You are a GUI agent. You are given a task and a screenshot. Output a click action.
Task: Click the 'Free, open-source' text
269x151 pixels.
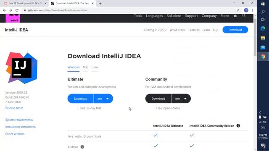[168, 108]
